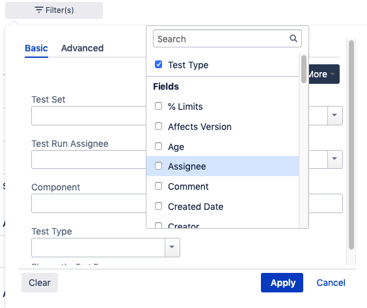Open the Test Type dropdown arrow
Viewport: 367px width, 308px height.
pos(172,247)
